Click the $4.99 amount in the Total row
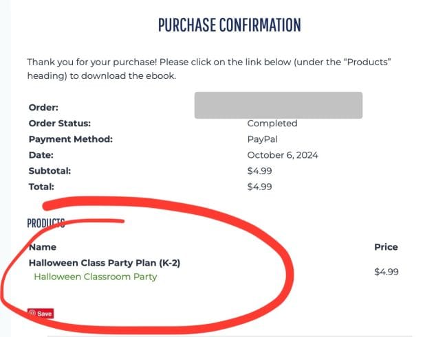447x337 pixels. [259, 186]
